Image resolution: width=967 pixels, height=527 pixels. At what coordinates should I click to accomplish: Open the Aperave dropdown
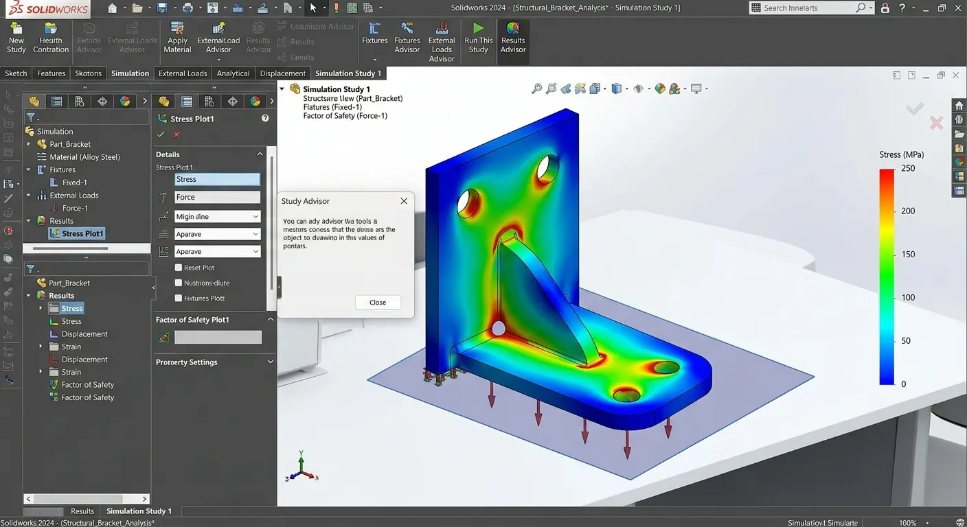pyautogui.click(x=217, y=252)
